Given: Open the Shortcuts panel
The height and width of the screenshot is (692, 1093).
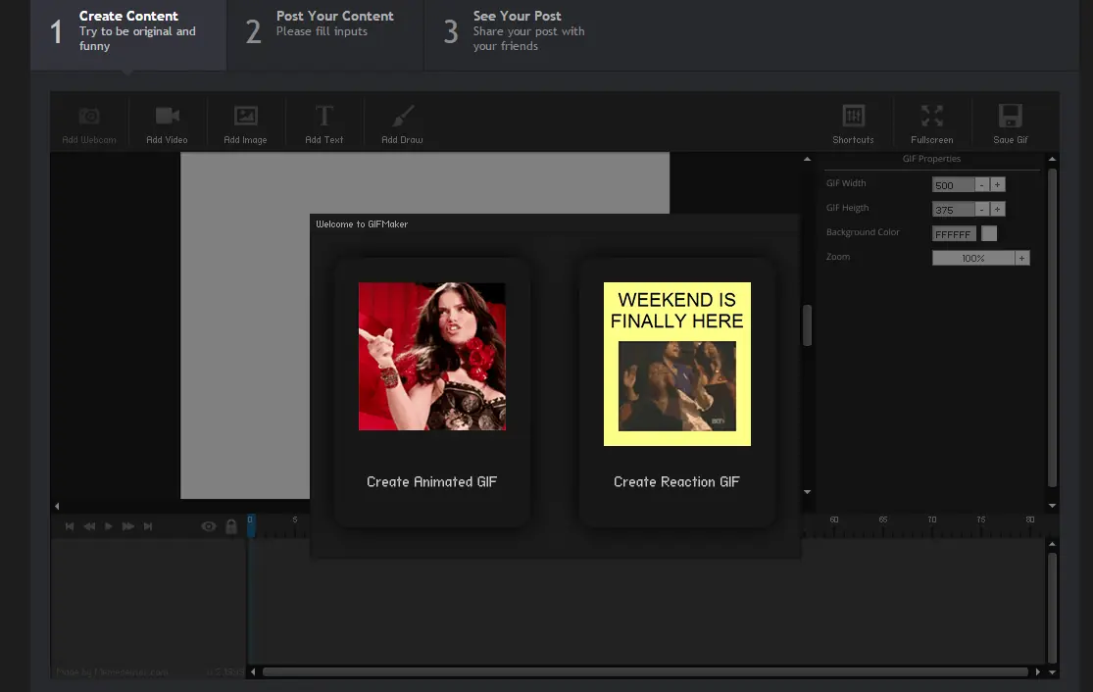Looking at the screenshot, I should [853, 124].
